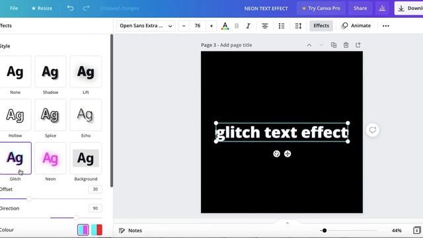Click the Direction slider handle
The width and height of the screenshot is (423, 238).
click(x=77, y=218)
